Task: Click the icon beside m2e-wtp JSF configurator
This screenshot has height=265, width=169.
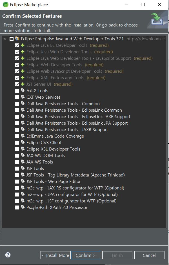Action: (x=23, y=201)
